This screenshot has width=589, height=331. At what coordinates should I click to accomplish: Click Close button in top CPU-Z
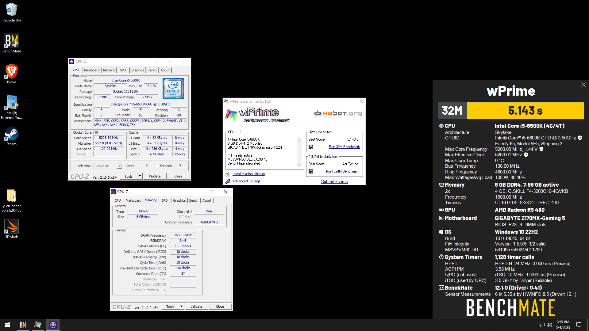pyautogui.click(x=178, y=176)
